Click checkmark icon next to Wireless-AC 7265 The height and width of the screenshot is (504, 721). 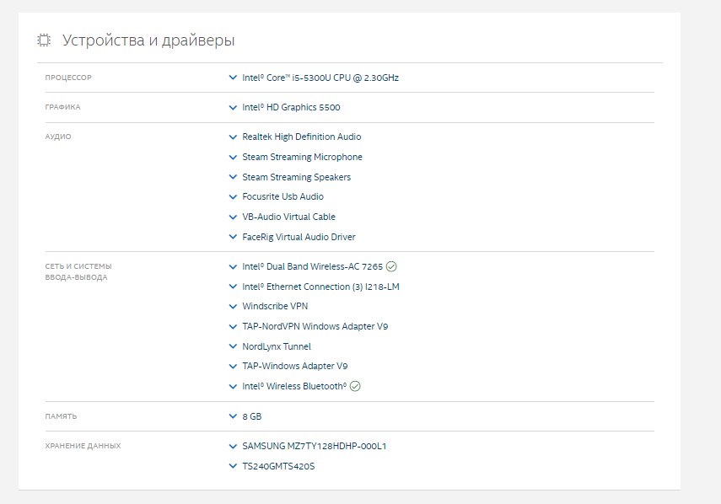(x=391, y=266)
